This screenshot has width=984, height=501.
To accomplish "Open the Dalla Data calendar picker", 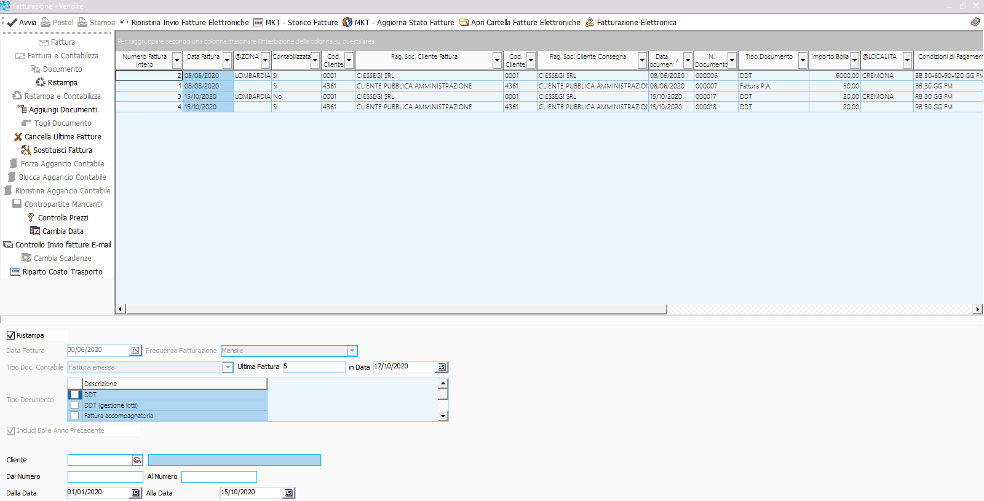I will (x=135, y=493).
